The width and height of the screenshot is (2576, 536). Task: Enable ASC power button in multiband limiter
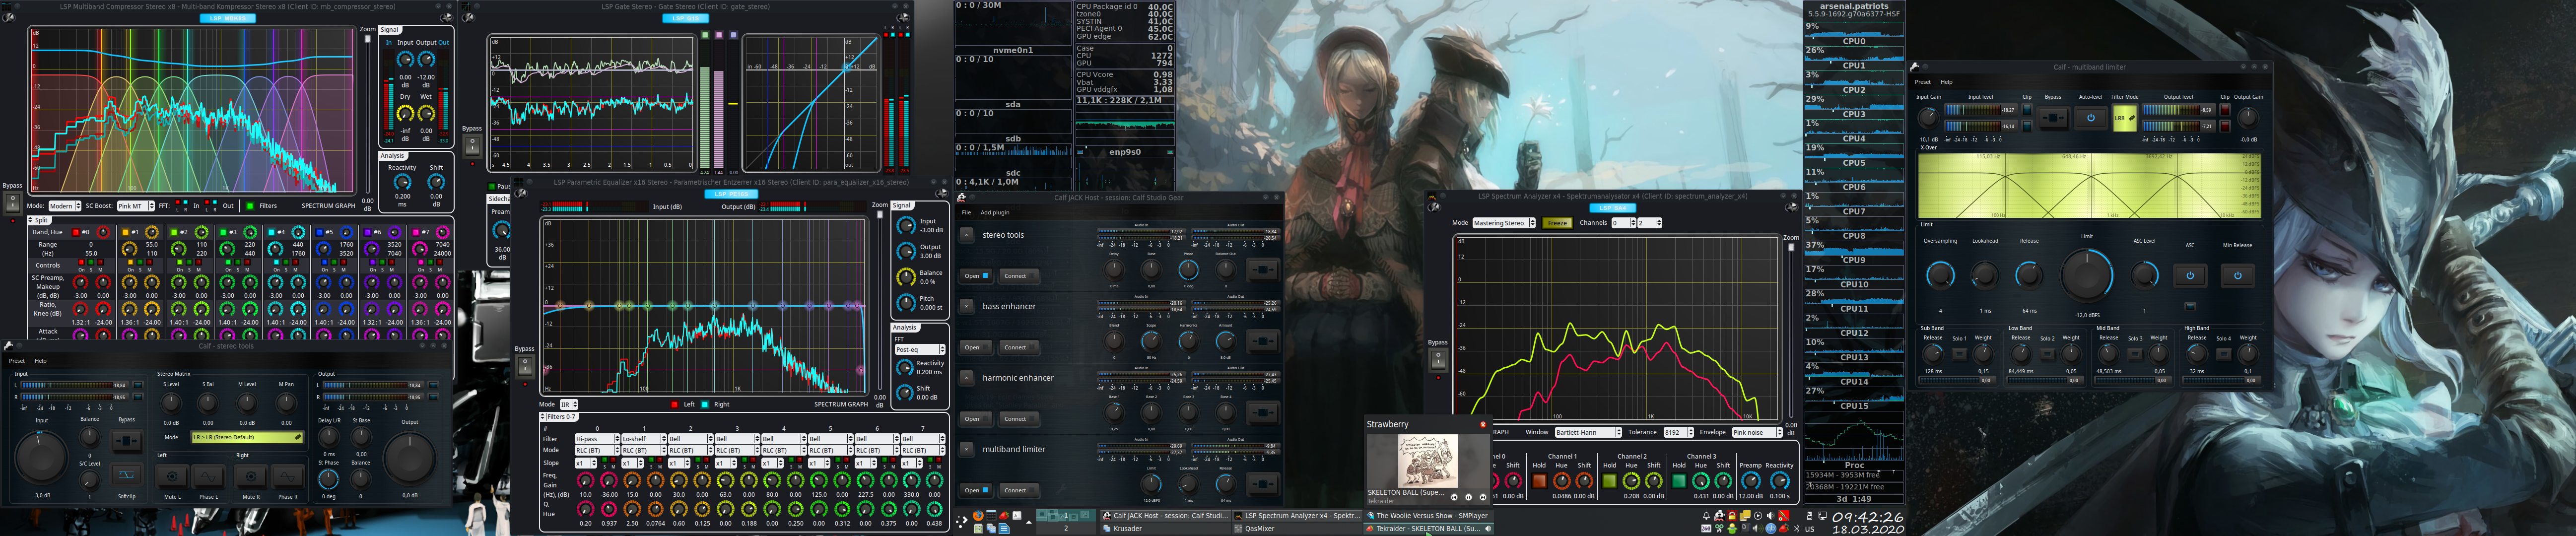[x=2190, y=275]
